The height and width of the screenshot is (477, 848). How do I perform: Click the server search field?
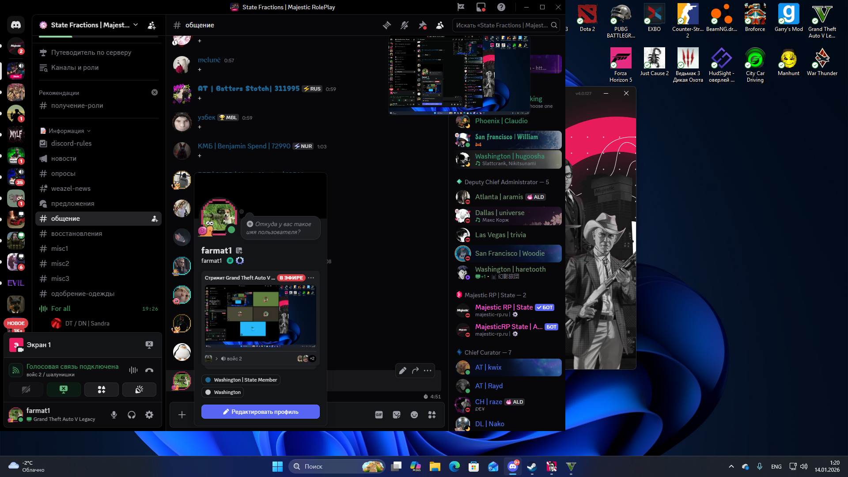click(x=501, y=25)
